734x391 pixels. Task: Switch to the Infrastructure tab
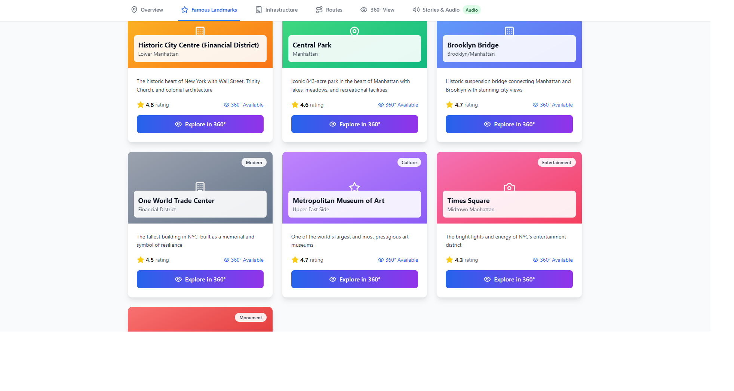coord(277,10)
